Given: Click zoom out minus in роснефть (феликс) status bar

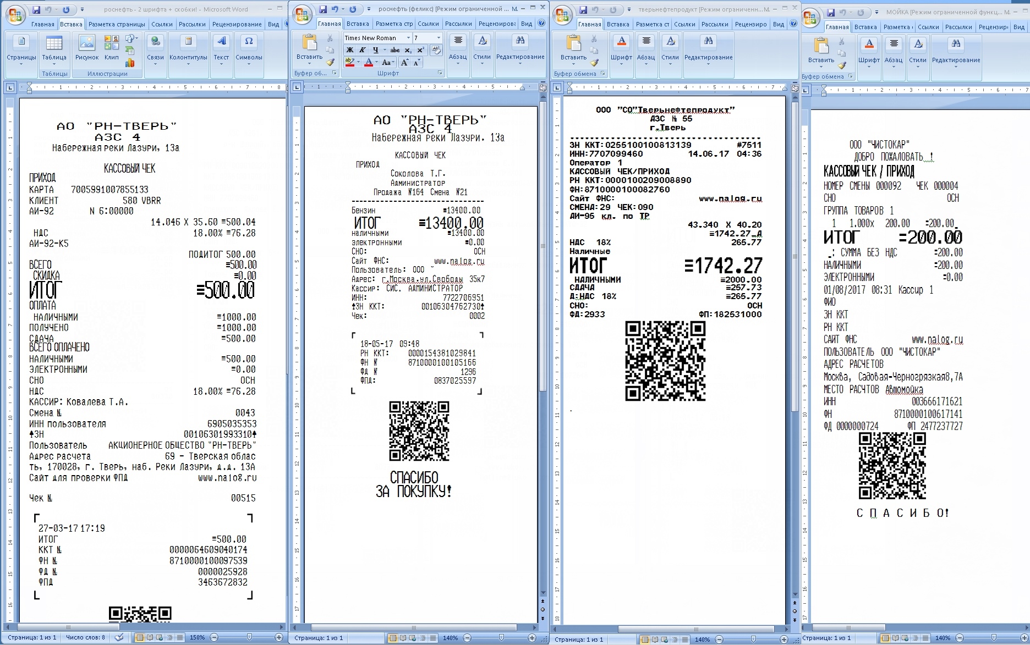Looking at the screenshot, I should pos(467,638).
